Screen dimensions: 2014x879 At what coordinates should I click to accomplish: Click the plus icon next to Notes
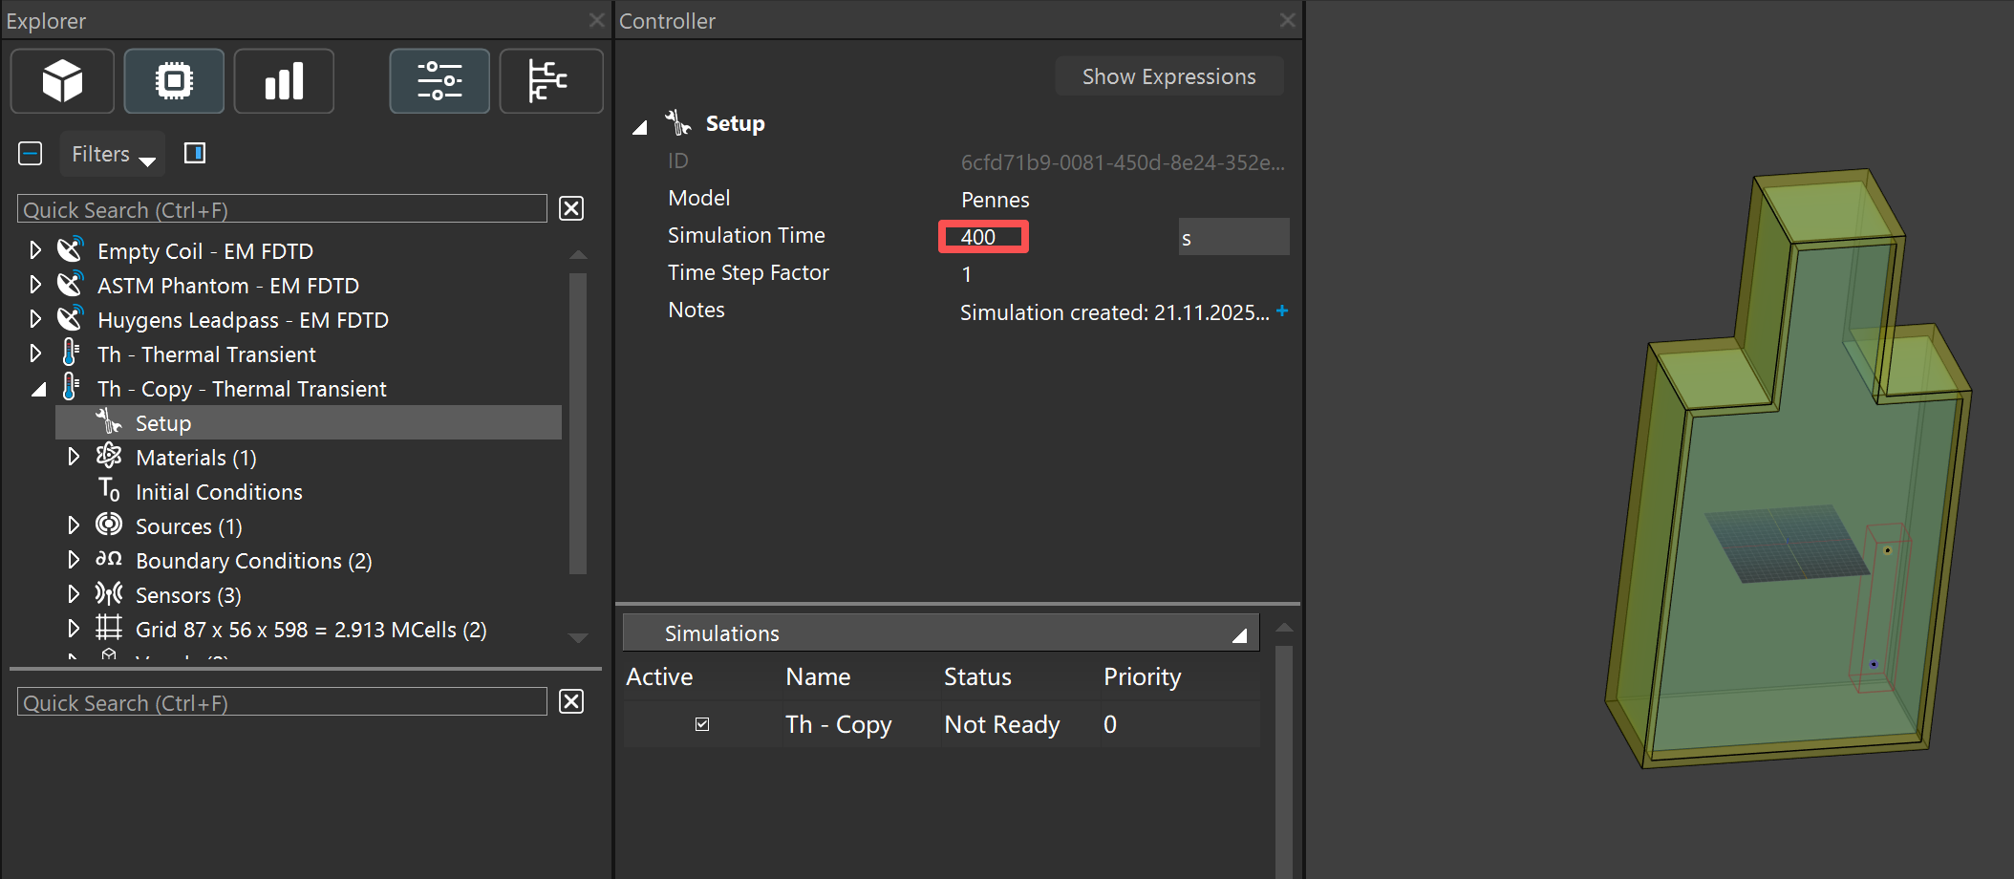[1282, 311]
